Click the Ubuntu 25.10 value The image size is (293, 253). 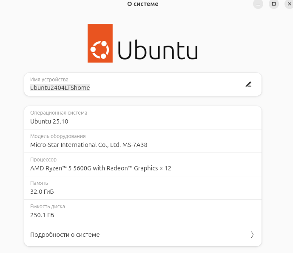click(49, 121)
